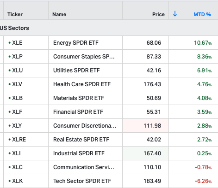Click the 68.06 price cell

pyautogui.click(x=146, y=43)
